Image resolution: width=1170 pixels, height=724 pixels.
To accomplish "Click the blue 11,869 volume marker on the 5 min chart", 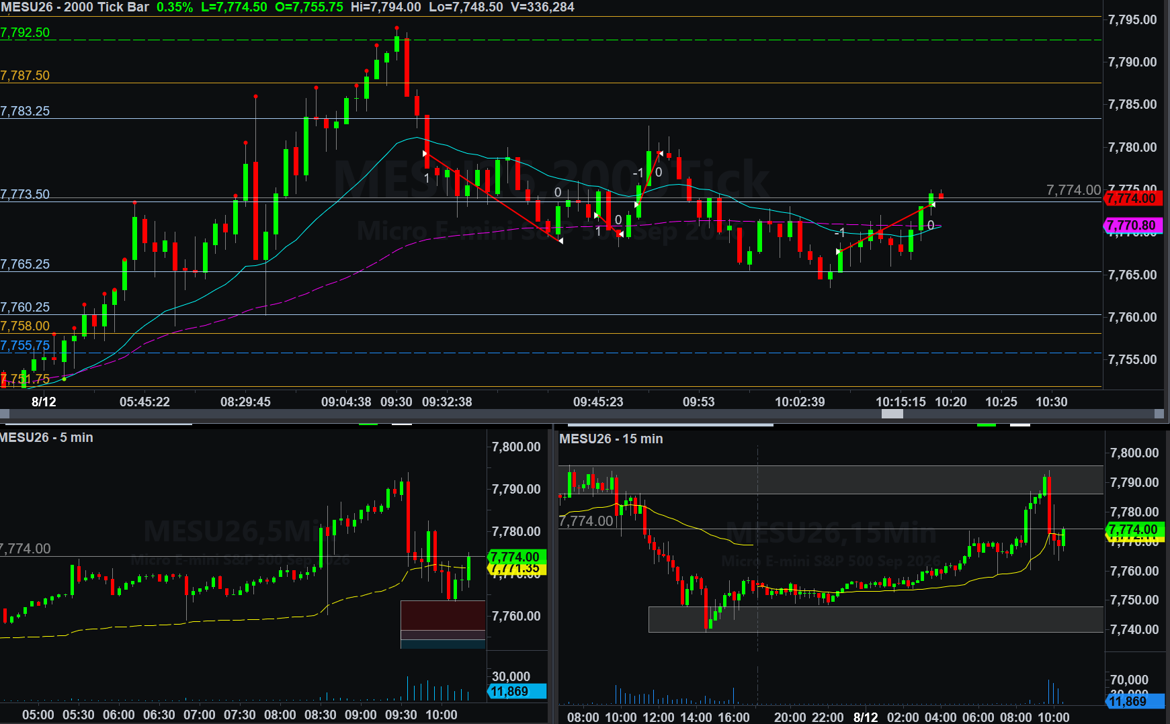I will coord(517,692).
